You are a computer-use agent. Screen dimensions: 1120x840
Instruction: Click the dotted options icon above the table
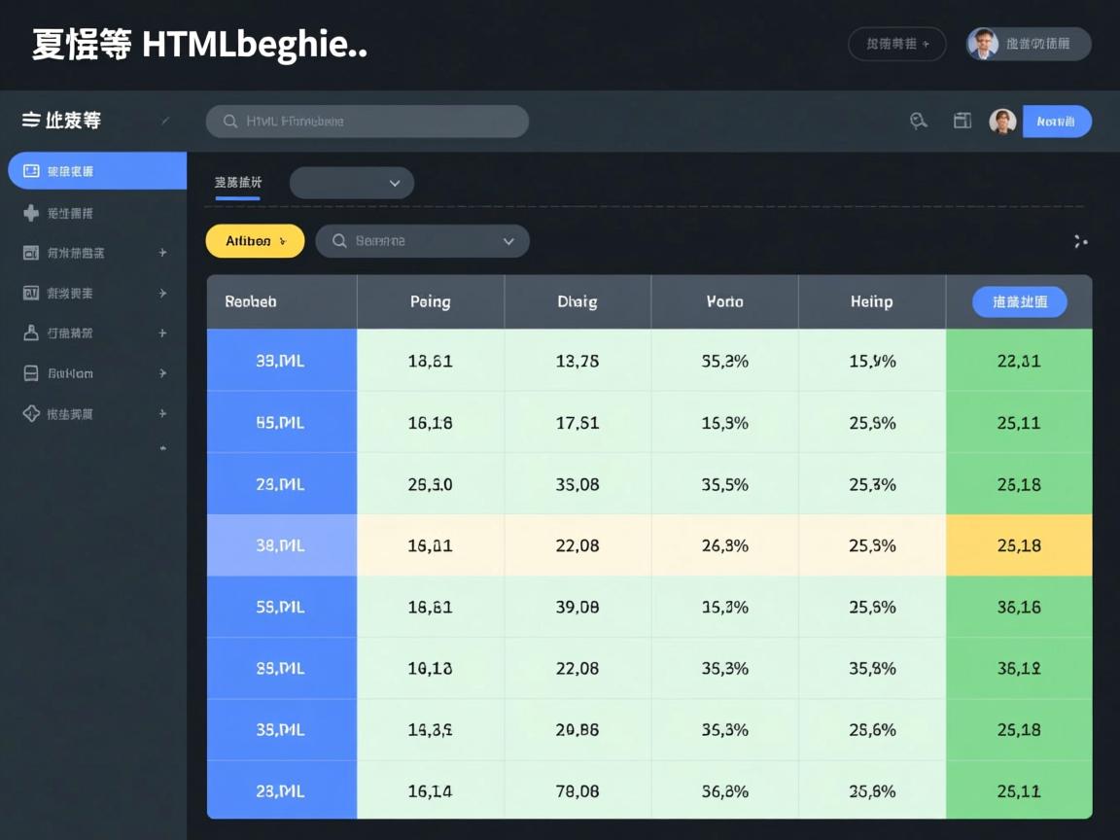1080,241
